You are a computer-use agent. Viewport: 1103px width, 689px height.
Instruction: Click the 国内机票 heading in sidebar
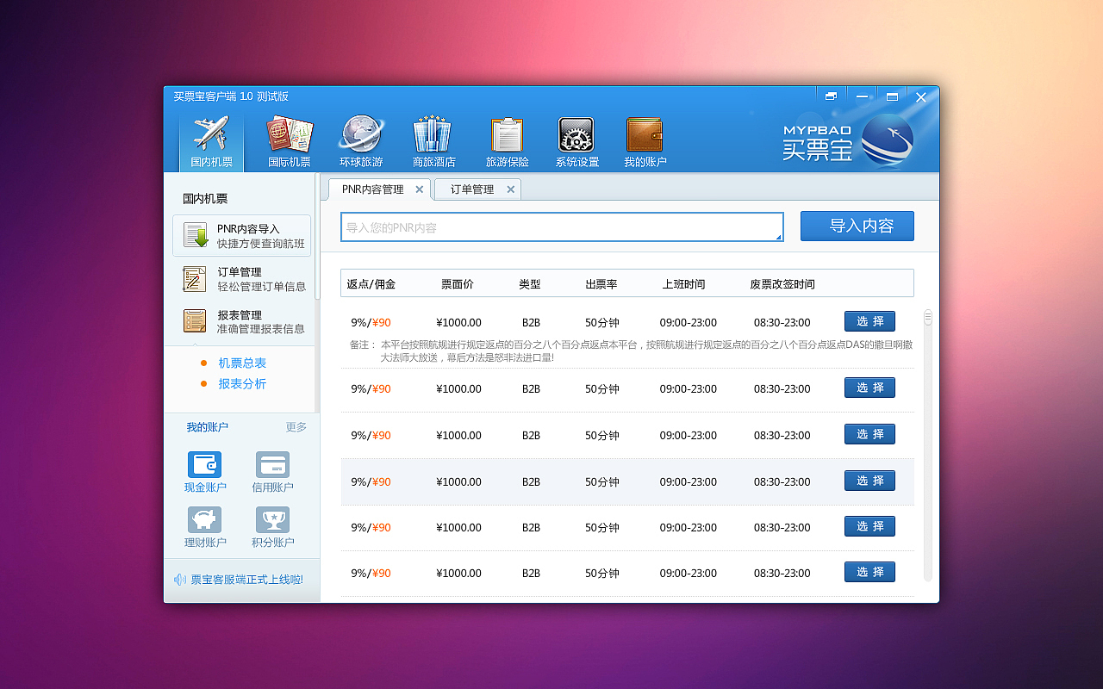point(205,199)
